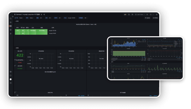Cycle view mode with monitor icon
The height and width of the screenshot is (109, 191).
pos(157,14)
